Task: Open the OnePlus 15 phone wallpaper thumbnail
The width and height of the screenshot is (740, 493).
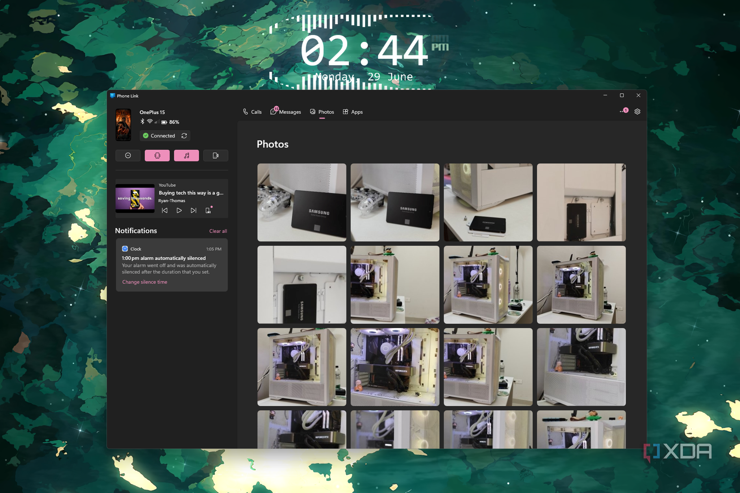Action: [123, 125]
